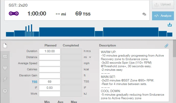Select the second 20-minute SST interval block

131,32
